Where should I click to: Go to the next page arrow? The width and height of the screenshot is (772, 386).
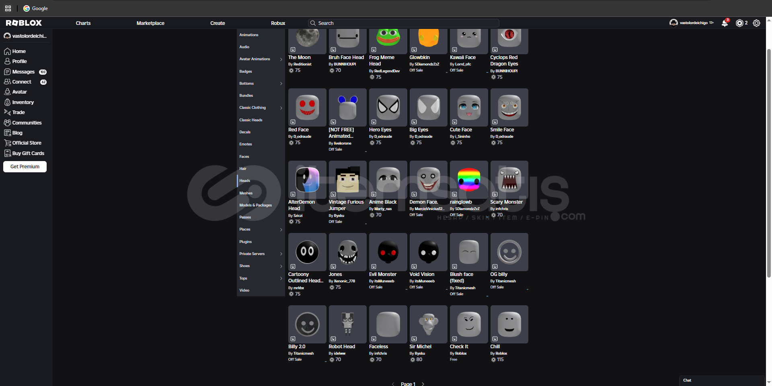click(423, 384)
